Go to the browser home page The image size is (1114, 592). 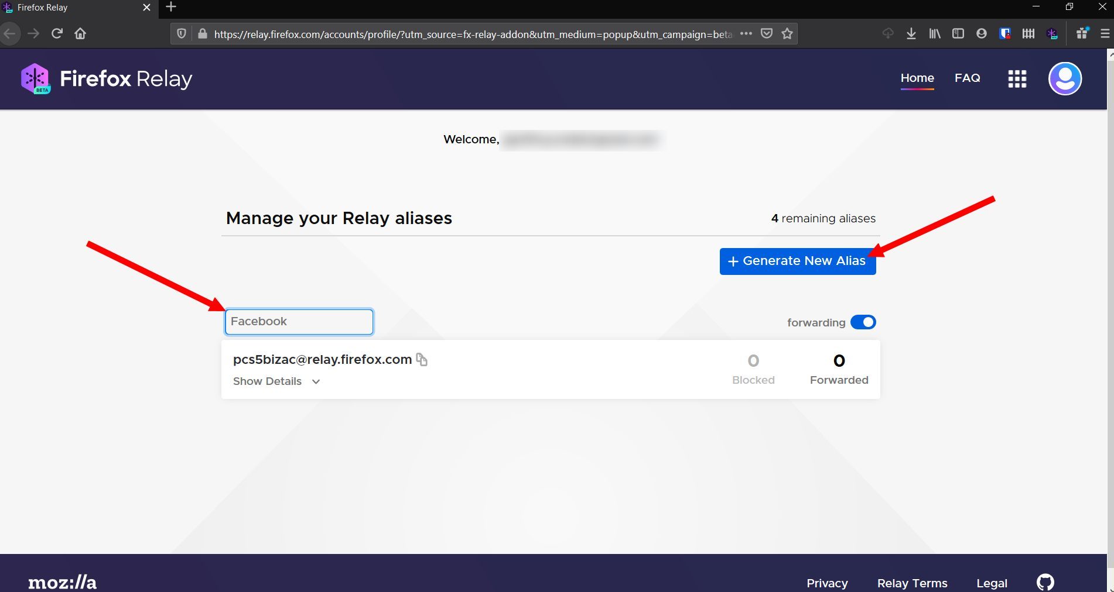(x=80, y=33)
